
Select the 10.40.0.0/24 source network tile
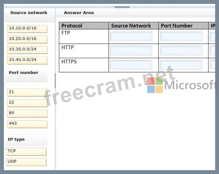tap(27, 60)
